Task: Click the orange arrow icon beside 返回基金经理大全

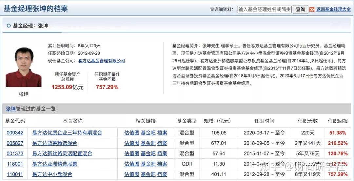Action: click(x=312, y=10)
